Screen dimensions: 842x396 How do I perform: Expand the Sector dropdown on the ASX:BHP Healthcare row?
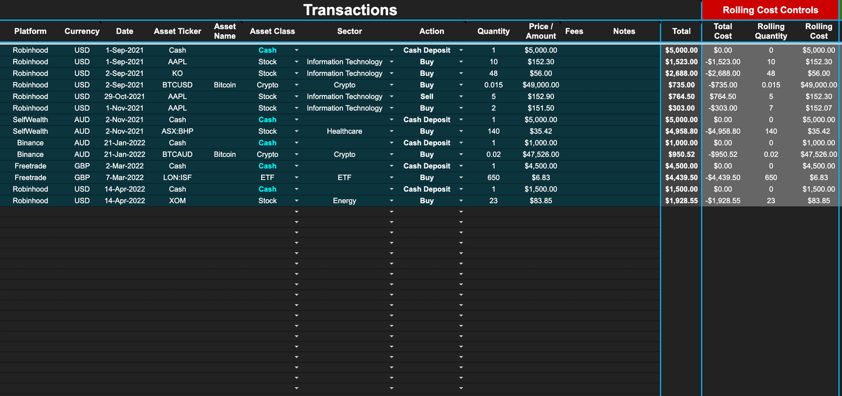click(x=392, y=131)
